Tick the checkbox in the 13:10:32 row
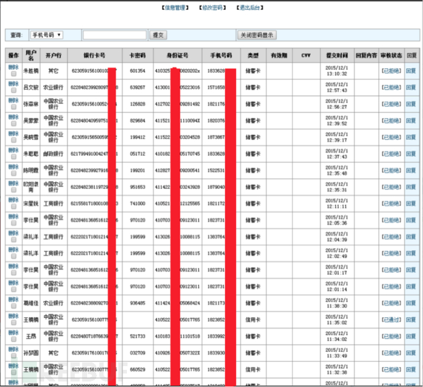This screenshot has height=387, width=423. pyautogui.click(x=13, y=74)
